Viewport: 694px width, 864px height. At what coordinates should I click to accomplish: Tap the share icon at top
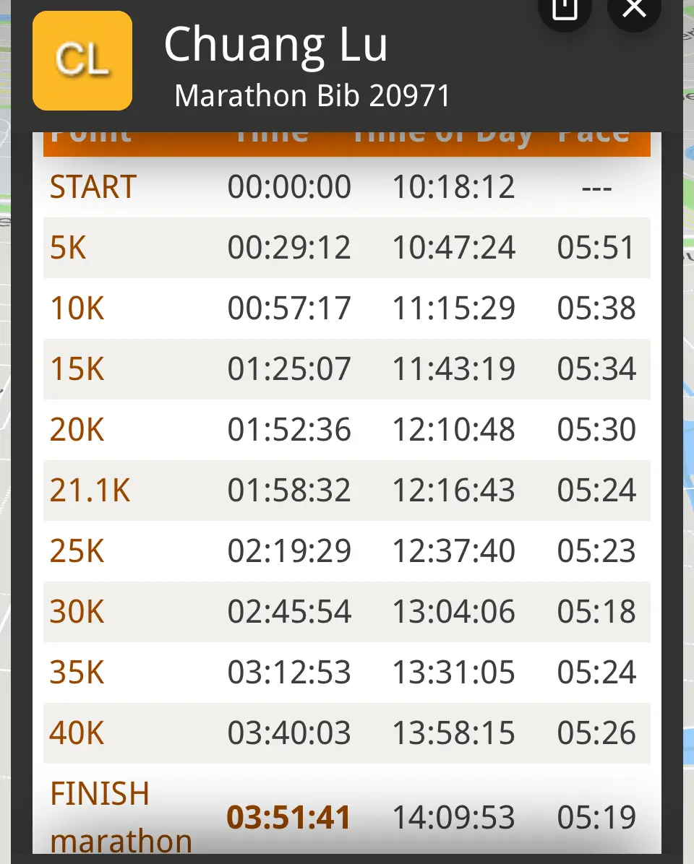565,10
